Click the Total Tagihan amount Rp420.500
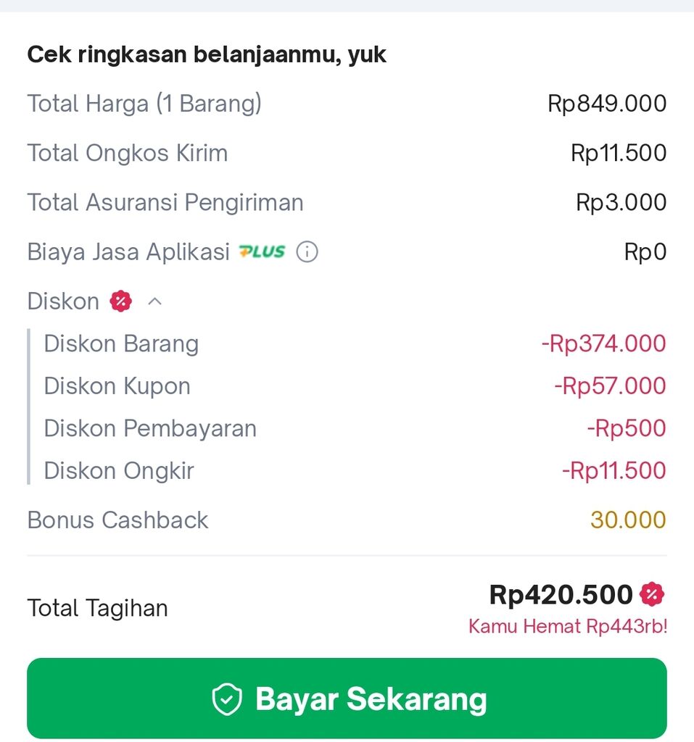 tap(561, 594)
